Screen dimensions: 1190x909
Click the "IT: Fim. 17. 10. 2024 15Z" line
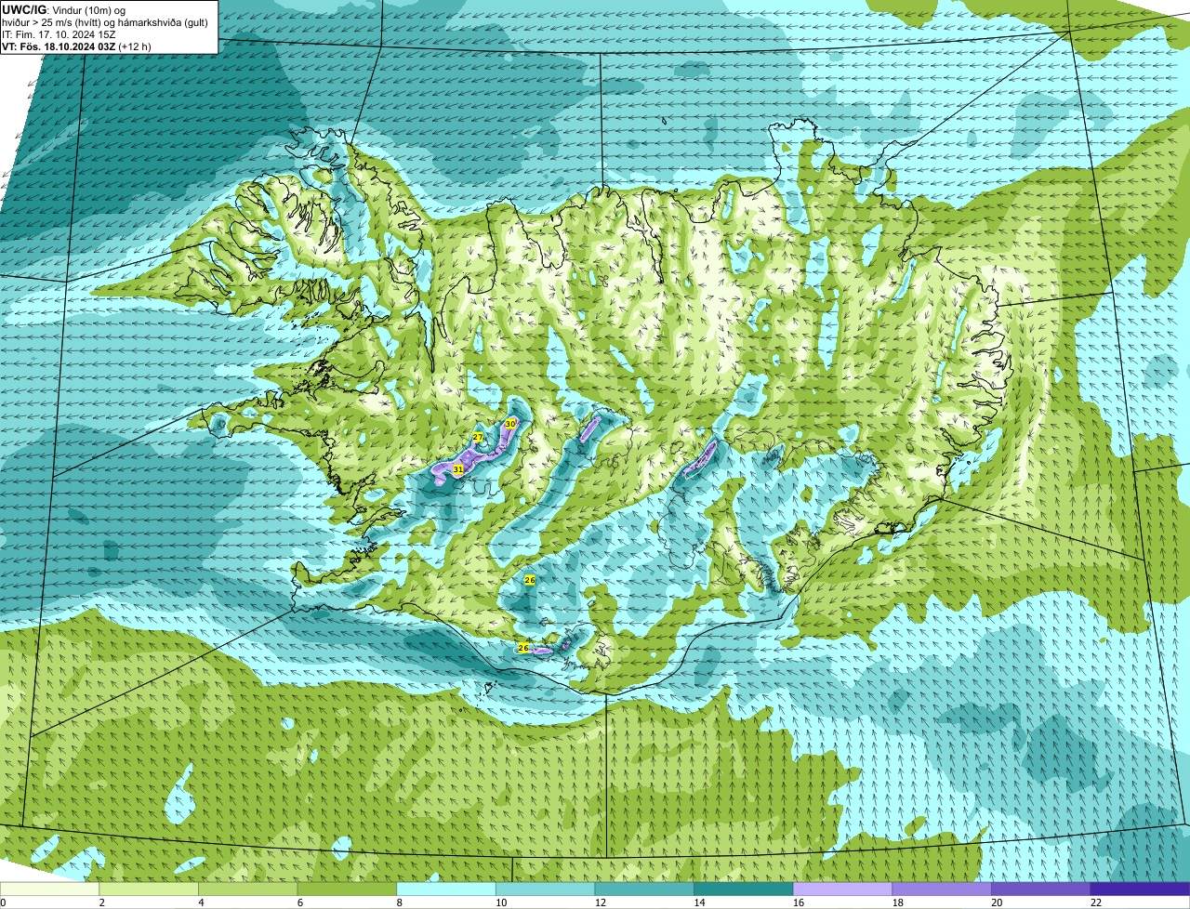tap(59, 33)
